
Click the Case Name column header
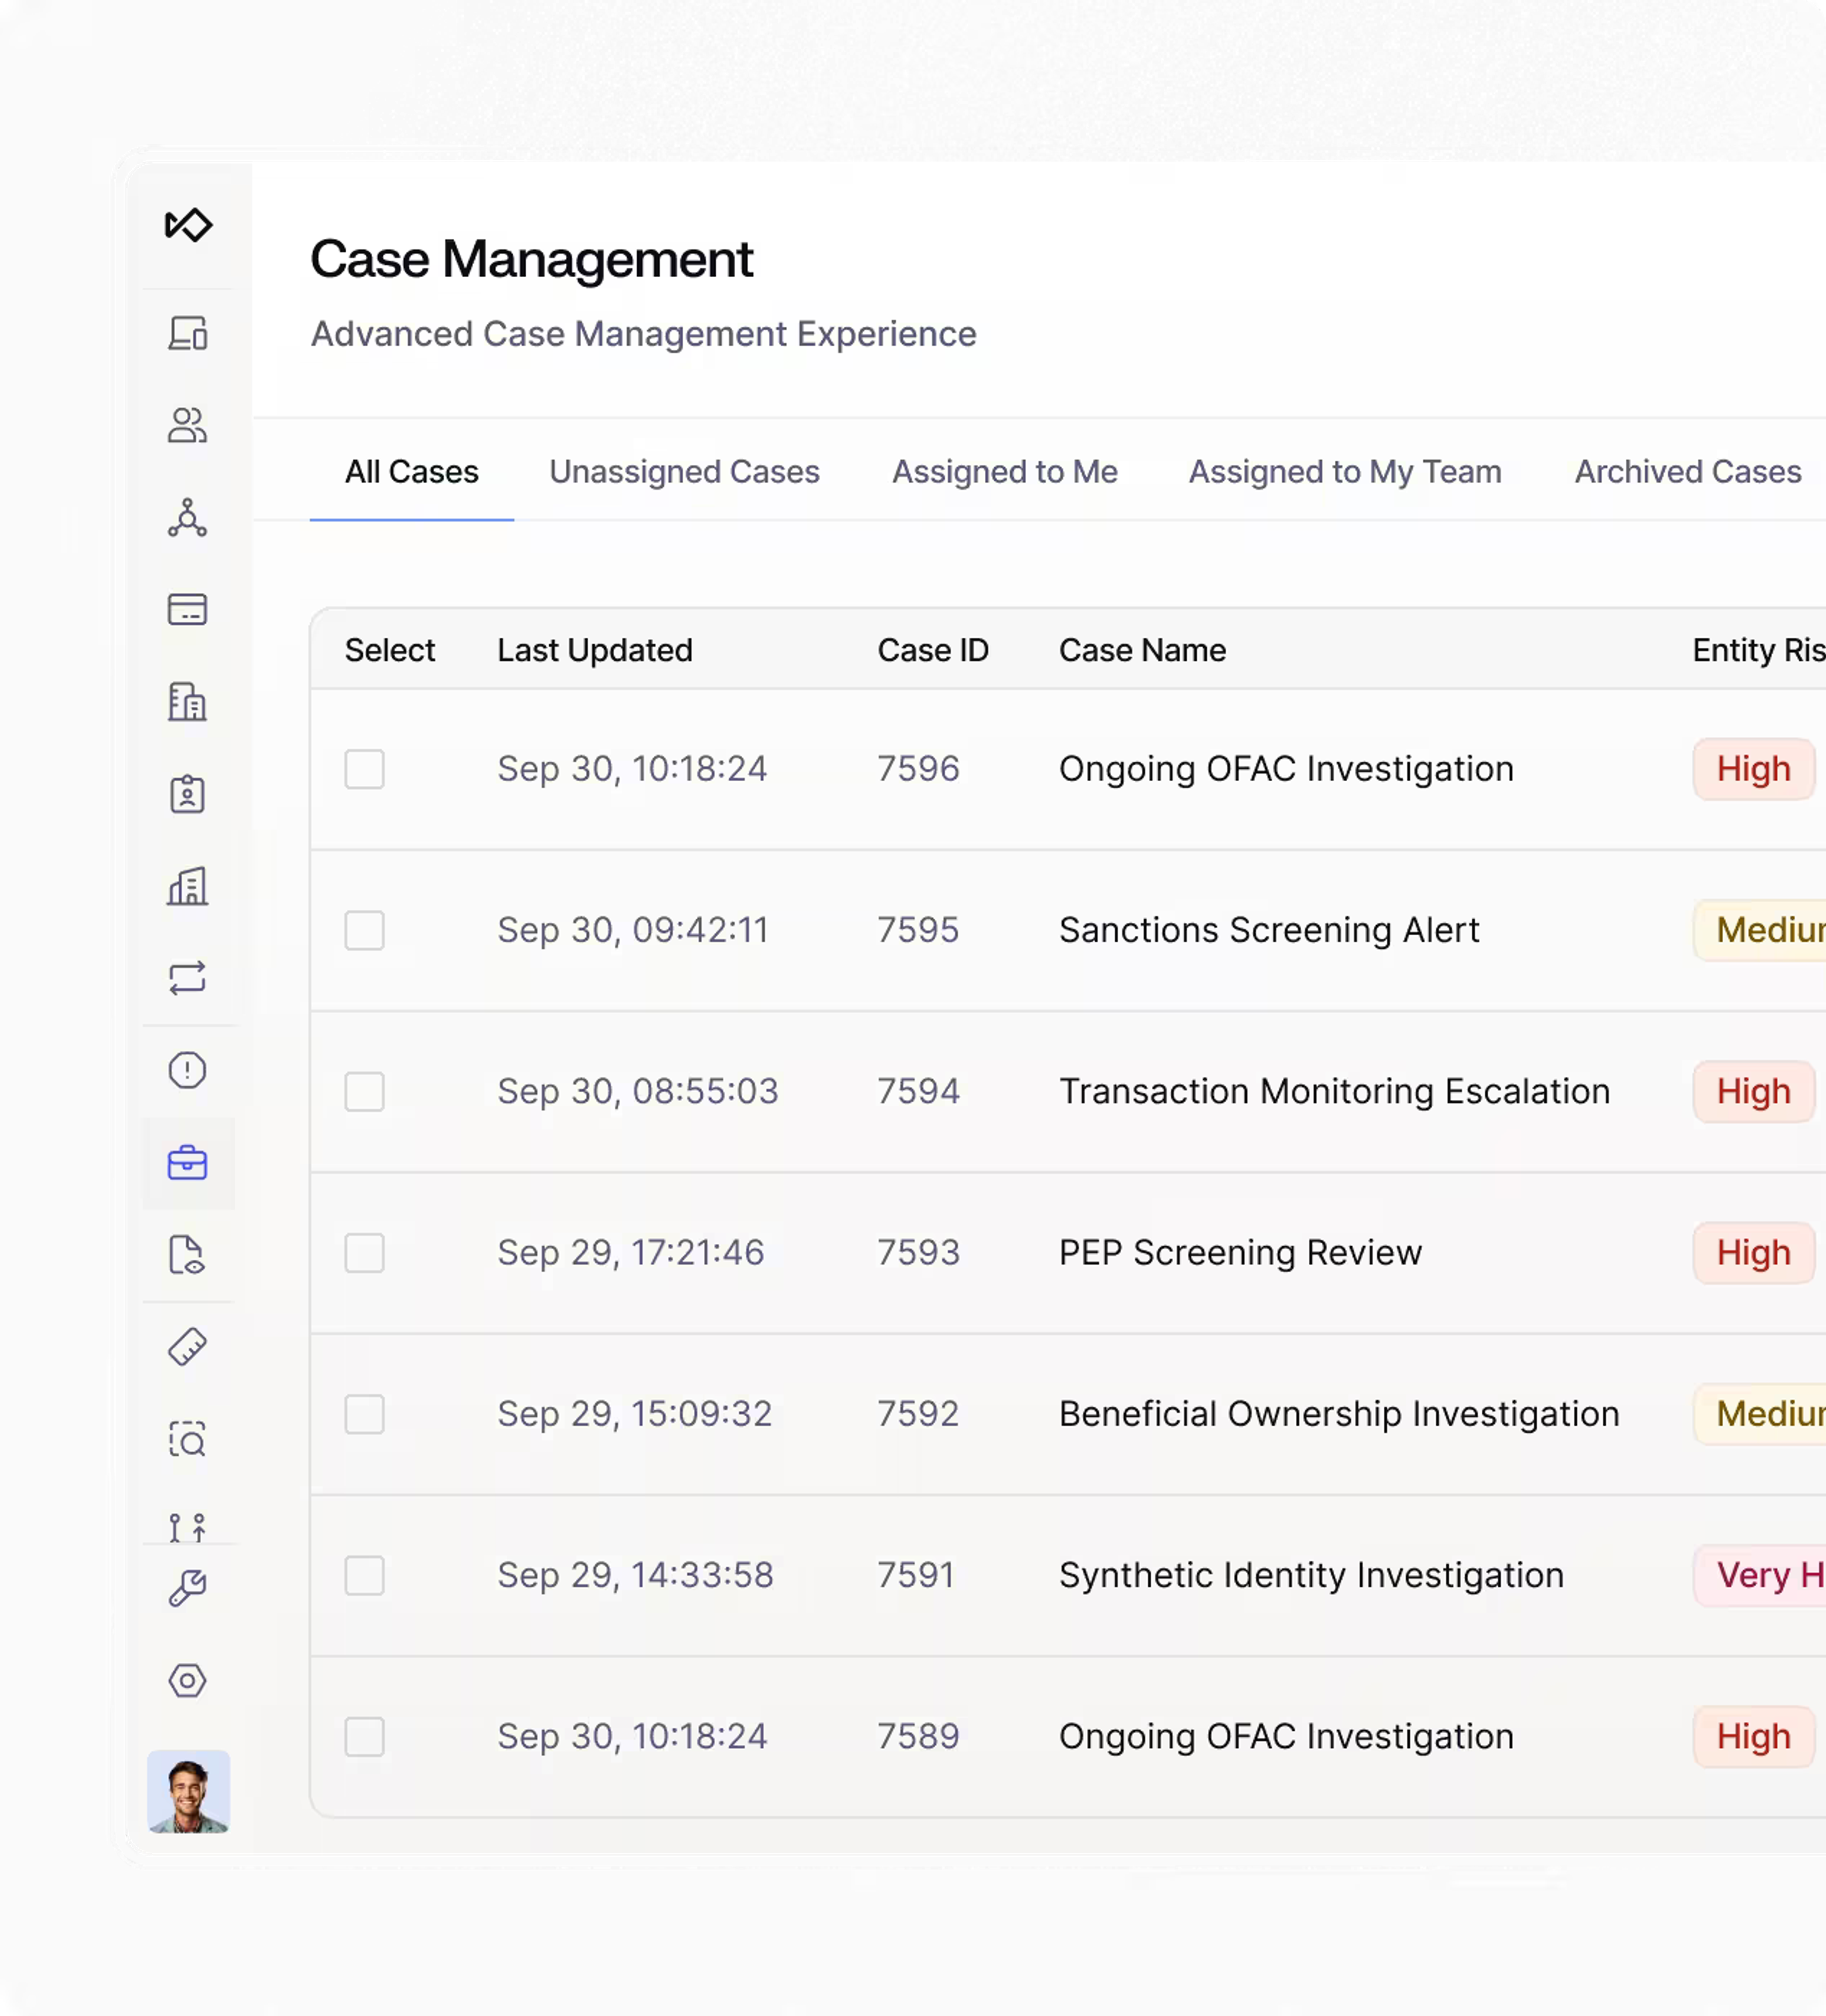(1142, 650)
